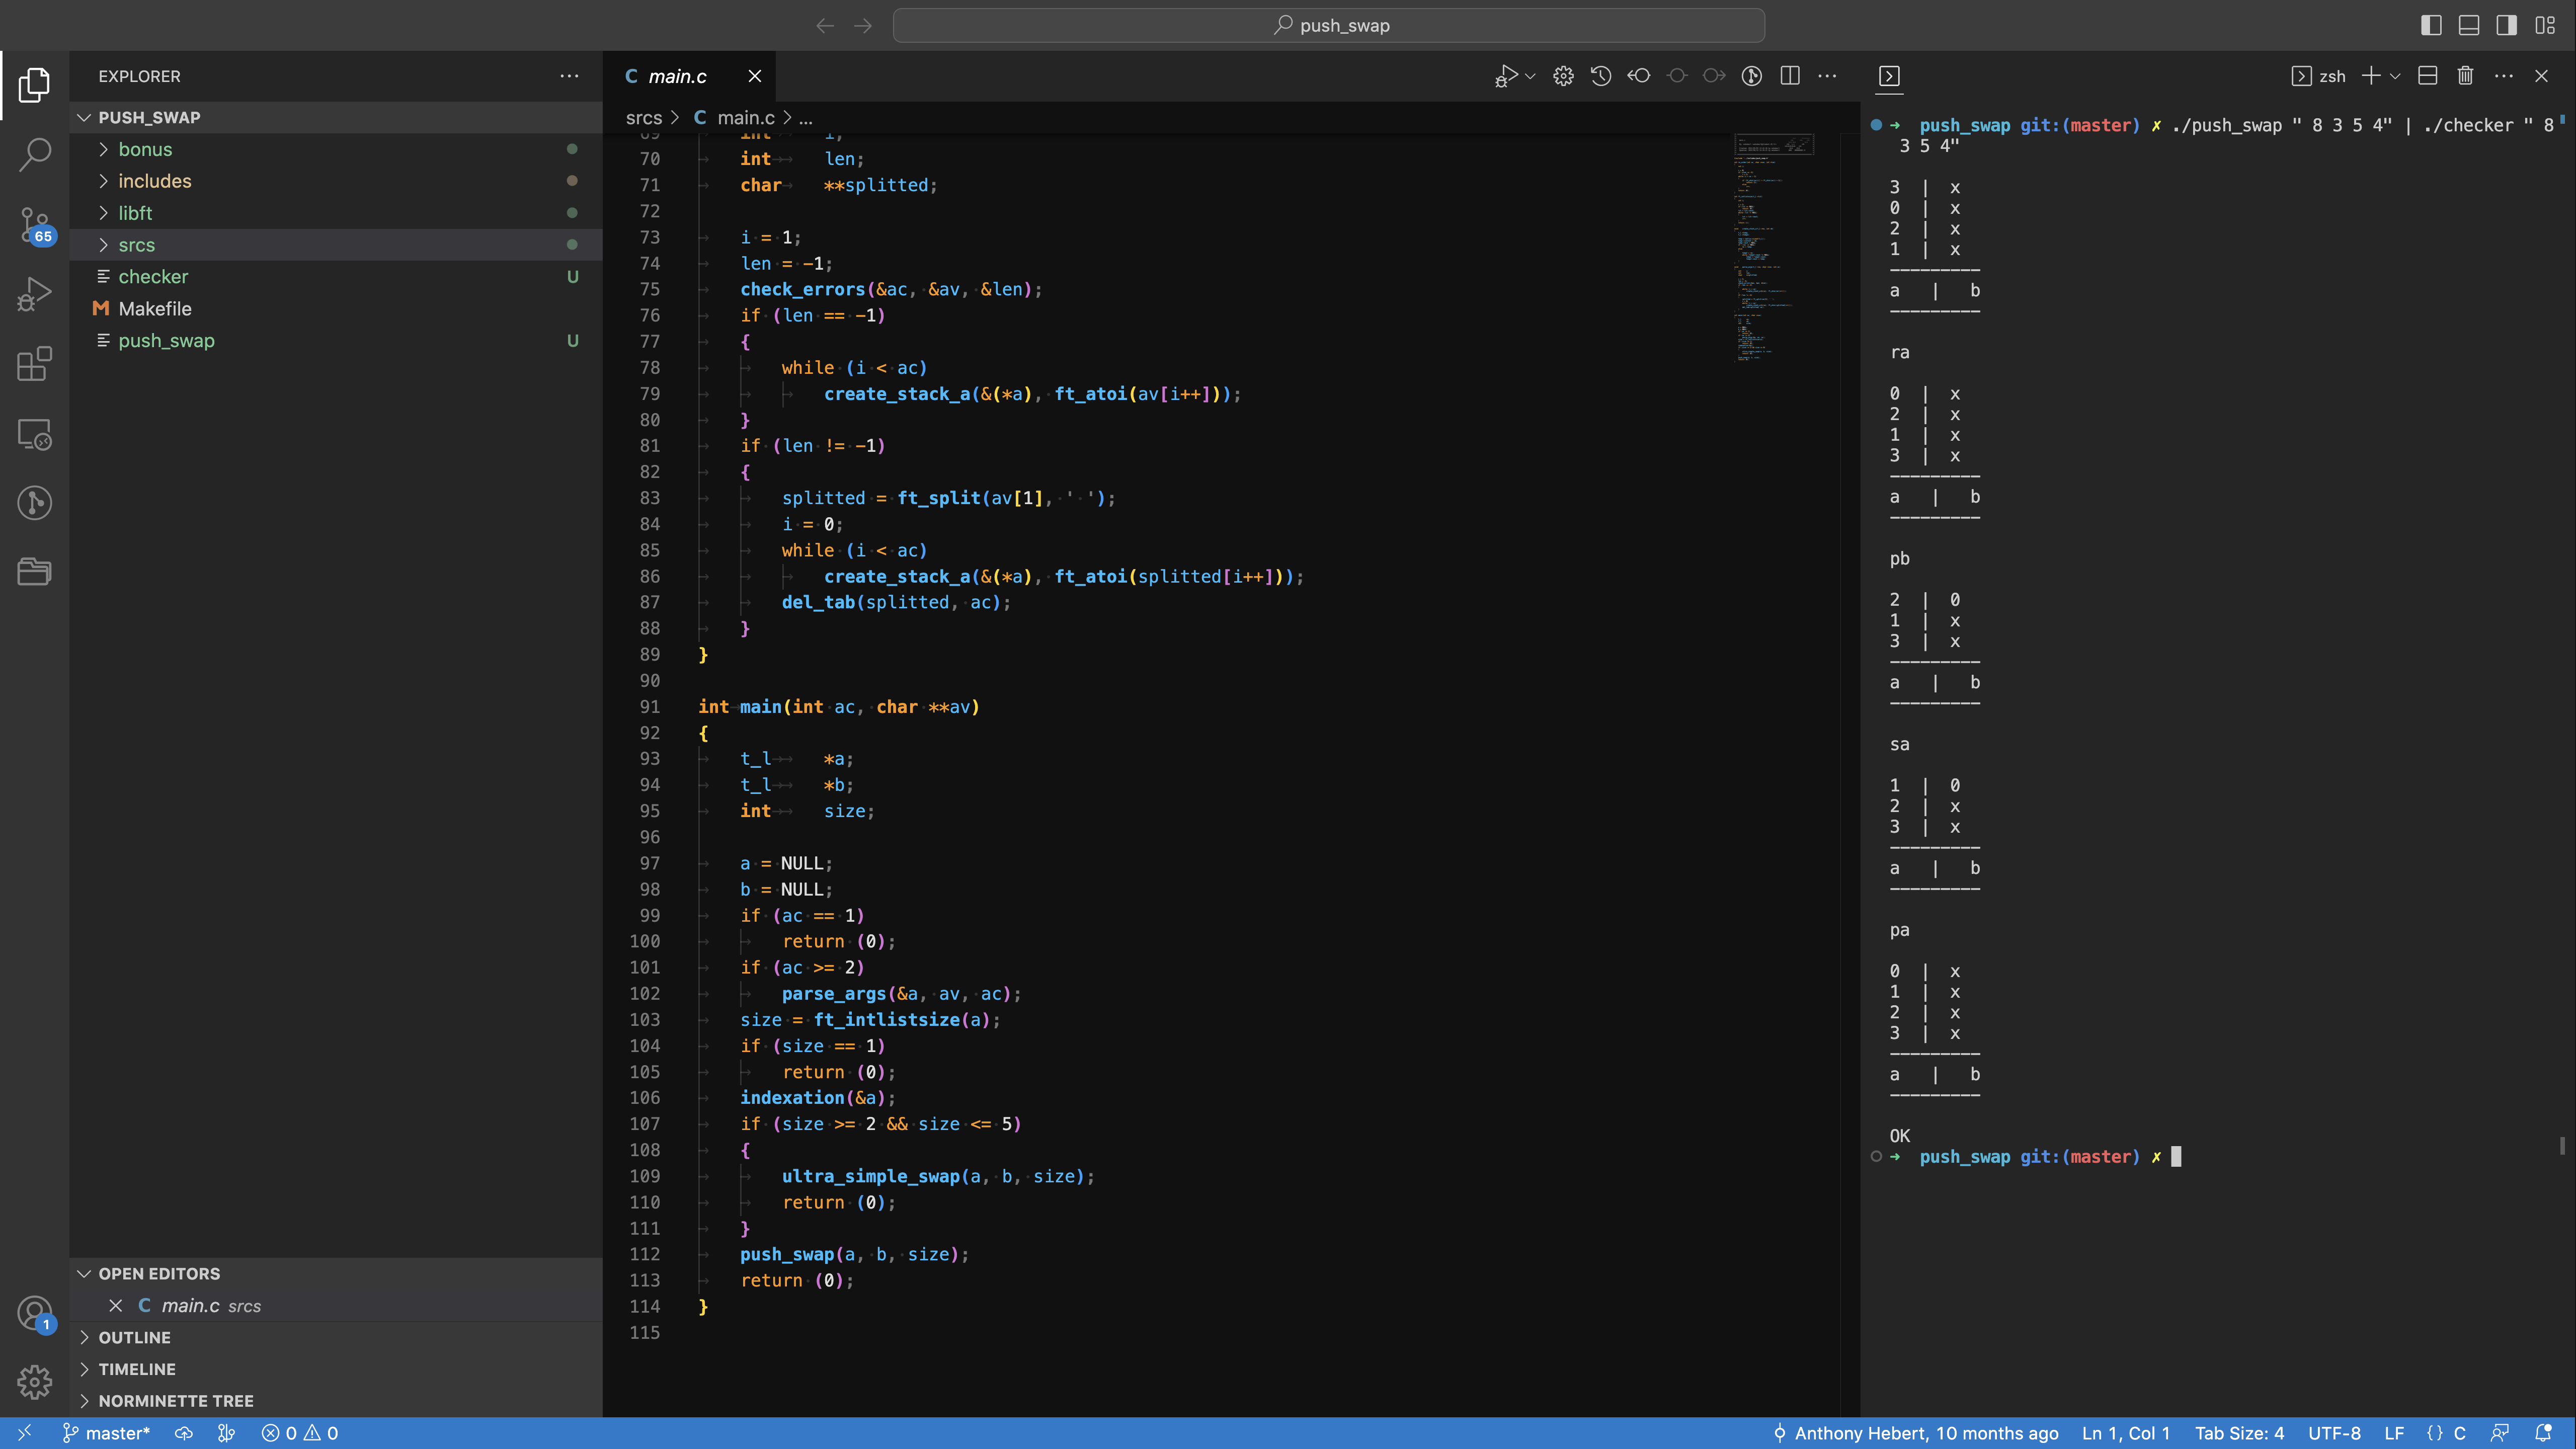The image size is (2576, 1449).
Task: Open a new terminal with the plus icon
Action: click(x=2372, y=75)
